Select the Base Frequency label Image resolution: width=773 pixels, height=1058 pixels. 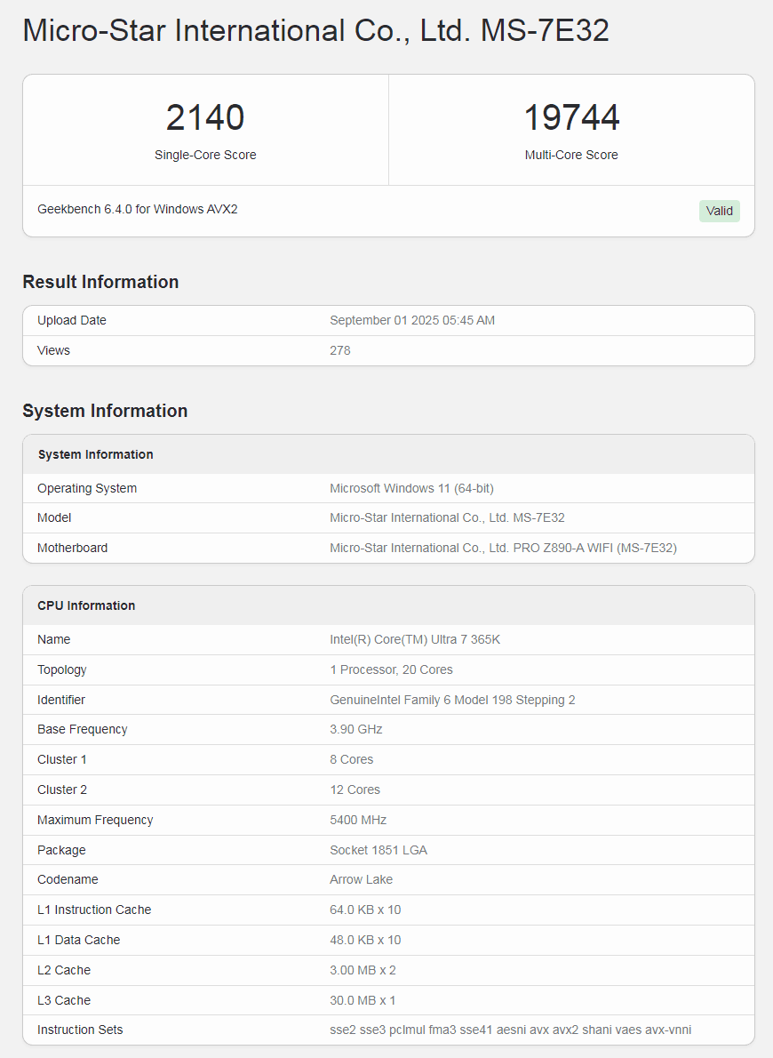(83, 729)
